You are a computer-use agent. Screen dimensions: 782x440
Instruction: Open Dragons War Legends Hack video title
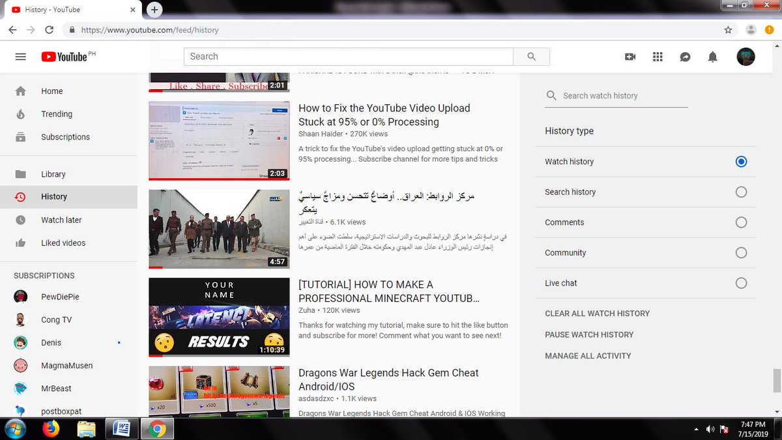coord(388,379)
